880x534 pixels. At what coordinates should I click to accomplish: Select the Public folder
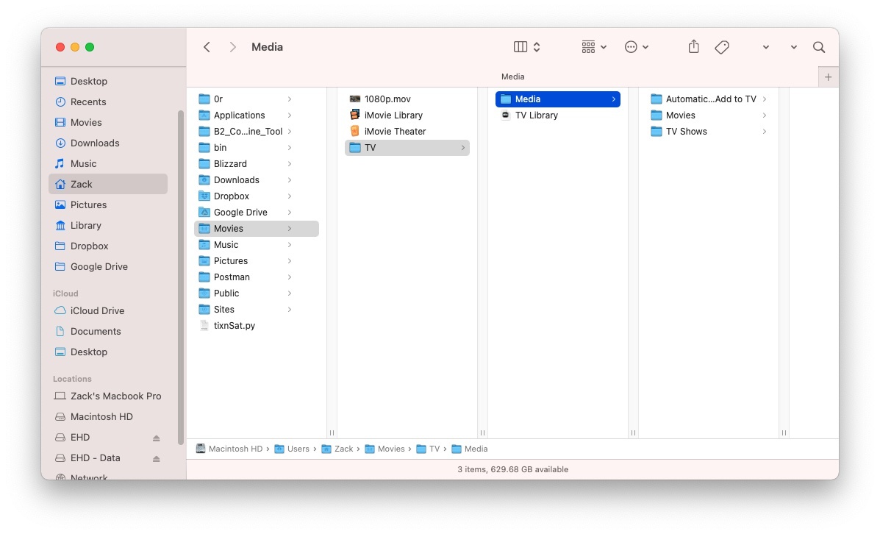coord(257,293)
